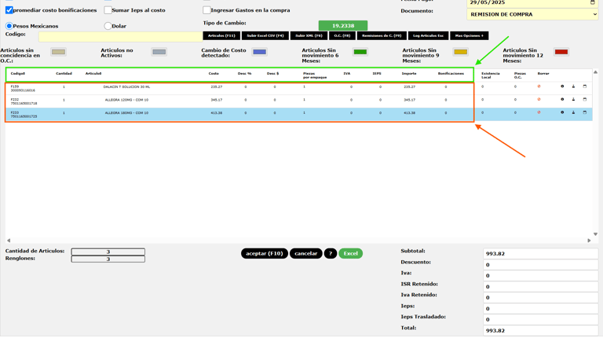Click stamp icon in ALLEGRA 180MG row
Viewport: 603px width, 338px height.
coord(573,112)
